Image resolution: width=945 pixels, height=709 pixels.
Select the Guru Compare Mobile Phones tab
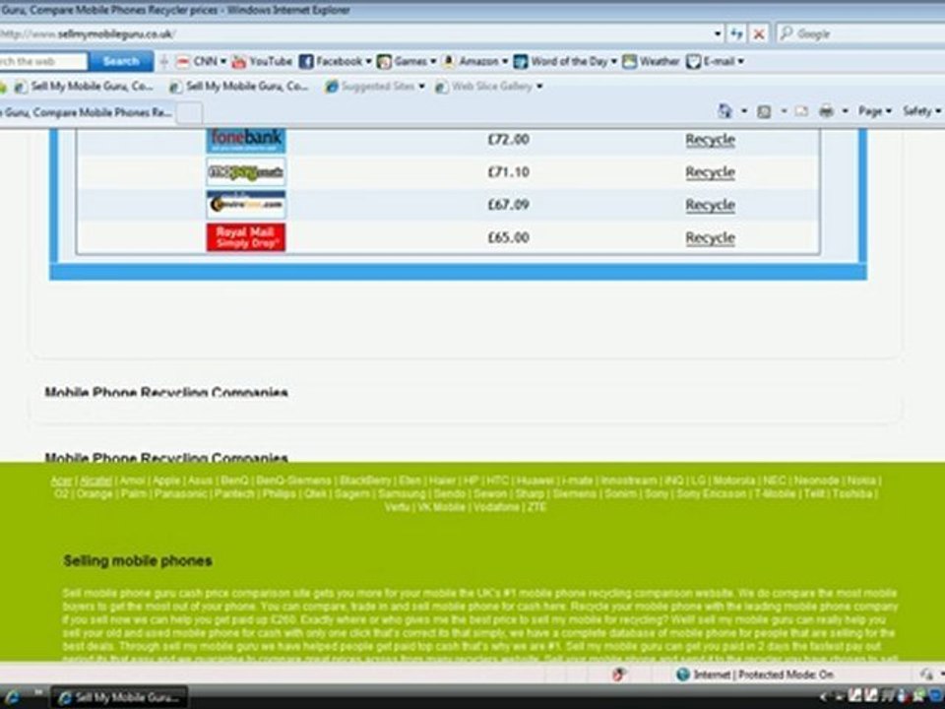pos(87,112)
